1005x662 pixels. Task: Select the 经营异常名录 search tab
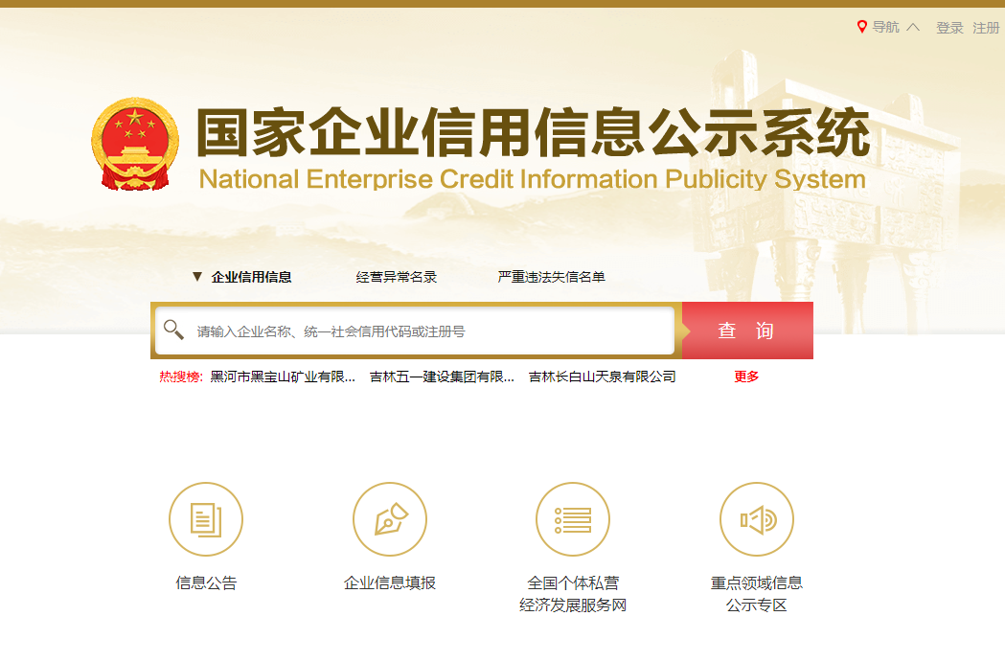(396, 277)
